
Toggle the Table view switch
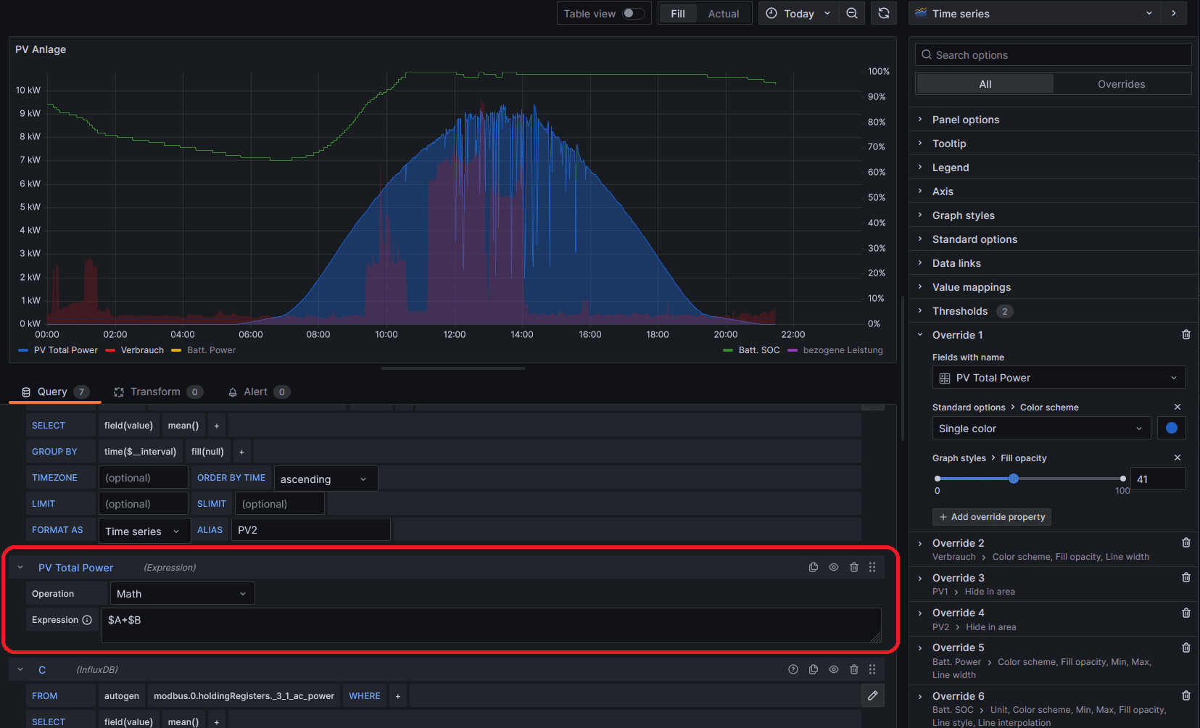[x=633, y=13]
